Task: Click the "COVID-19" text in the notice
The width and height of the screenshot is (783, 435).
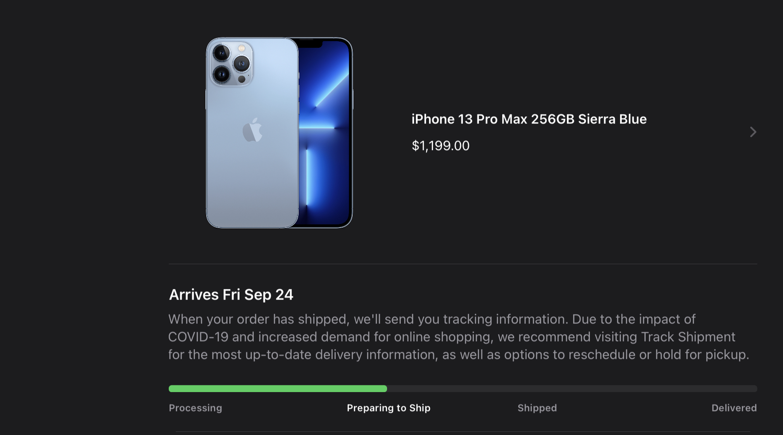Action: click(198, 337)
